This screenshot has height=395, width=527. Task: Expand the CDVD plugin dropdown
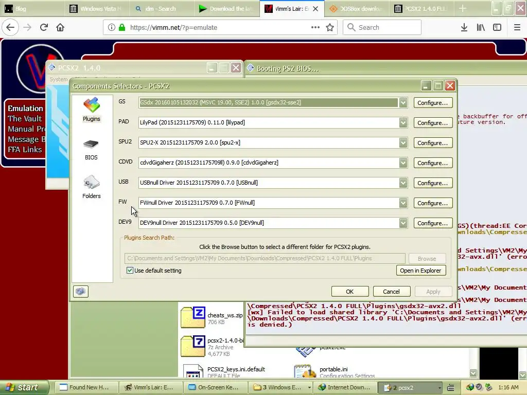pyautogui.click(x=403, y=163)
